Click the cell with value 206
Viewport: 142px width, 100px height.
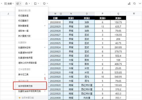click(x=118, y=39)
